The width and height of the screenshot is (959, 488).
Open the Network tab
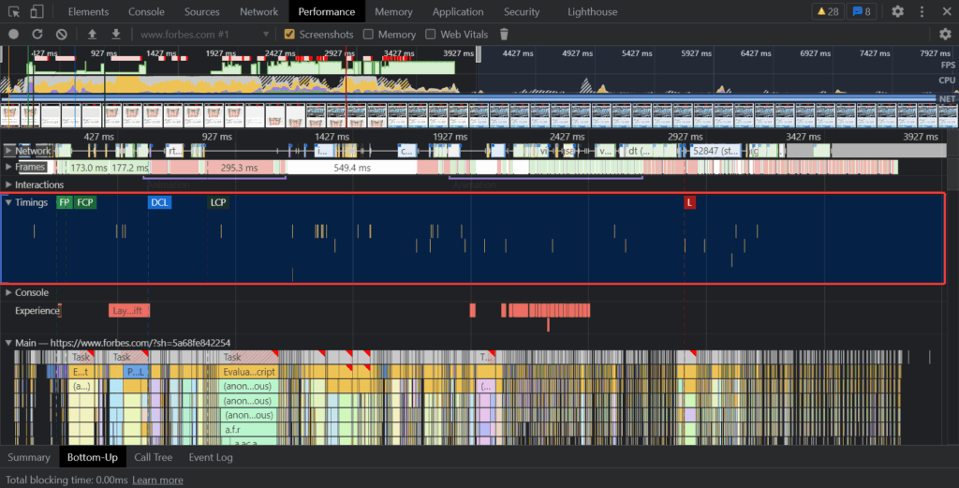tap(258, 11)
